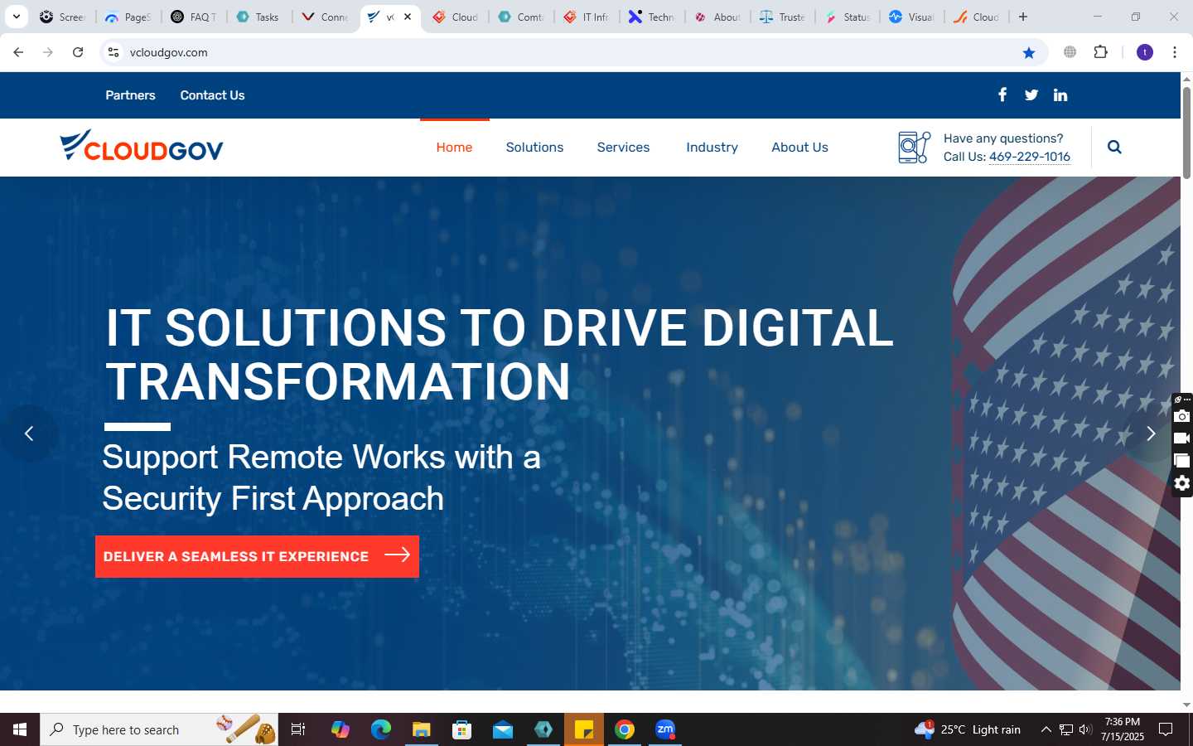The image size is (1193, 746).
Task: Bookmark star icon in address bar
Action: coord(1029,52)
